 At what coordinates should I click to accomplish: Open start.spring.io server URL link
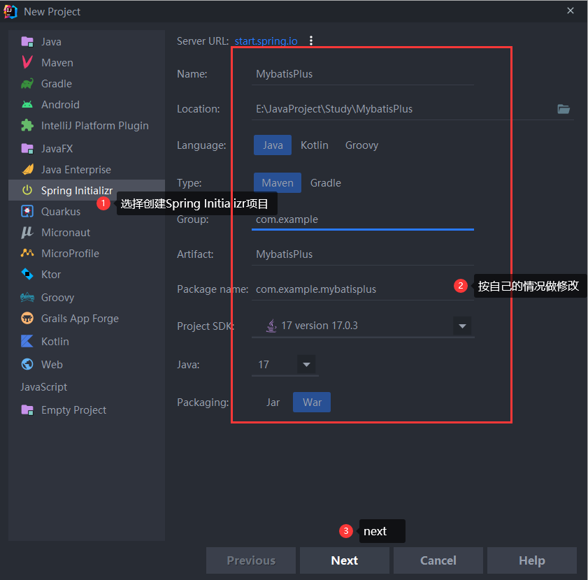pos(266,41)
